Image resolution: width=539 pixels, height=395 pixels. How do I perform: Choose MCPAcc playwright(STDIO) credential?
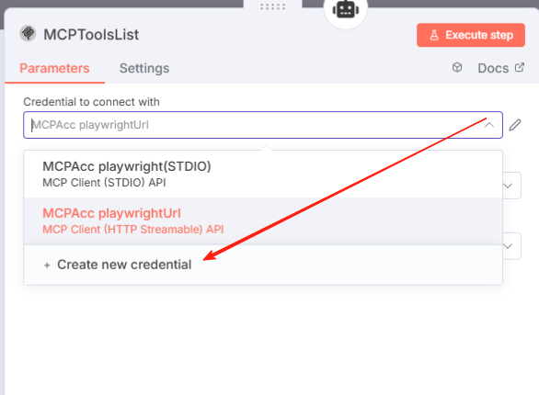click(x=263, y=174)
